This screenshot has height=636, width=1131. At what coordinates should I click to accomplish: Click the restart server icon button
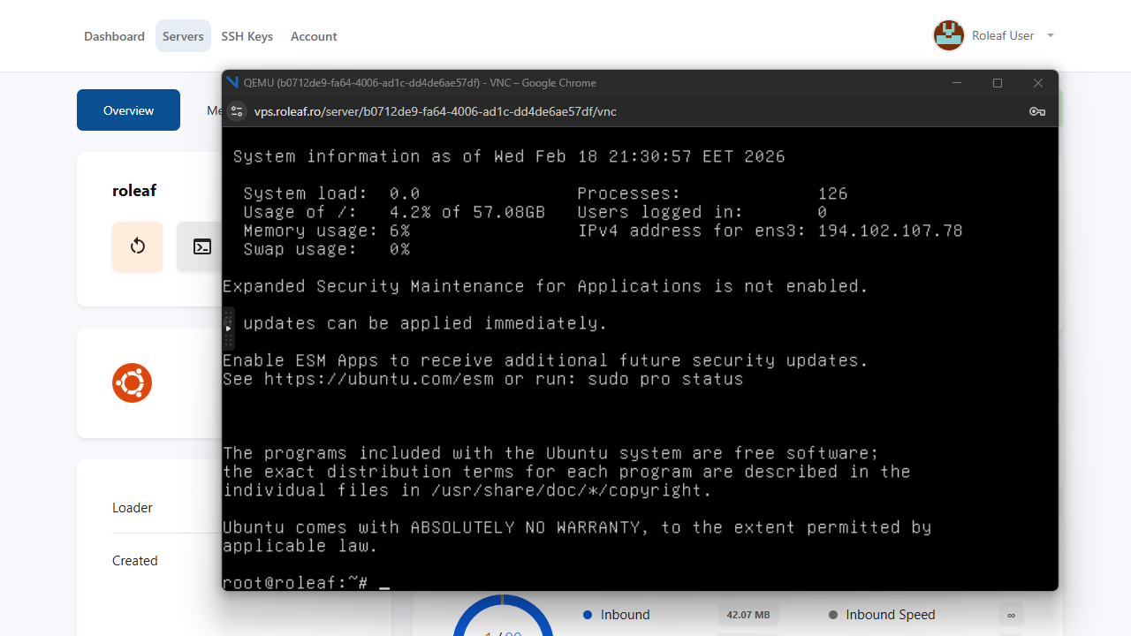(137, 246)
